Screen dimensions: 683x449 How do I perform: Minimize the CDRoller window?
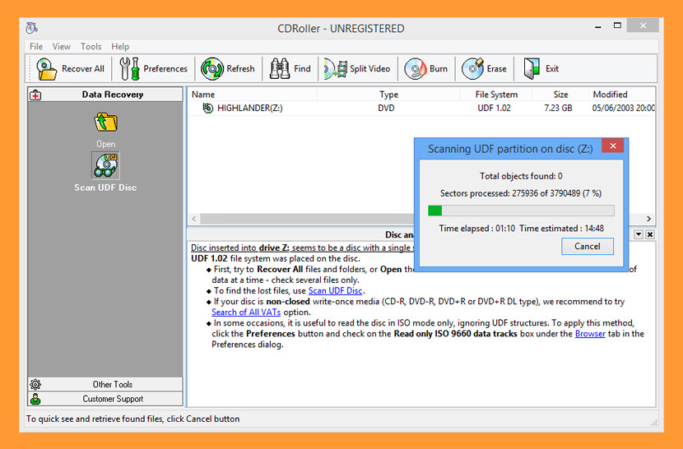(x=598, y=26)
